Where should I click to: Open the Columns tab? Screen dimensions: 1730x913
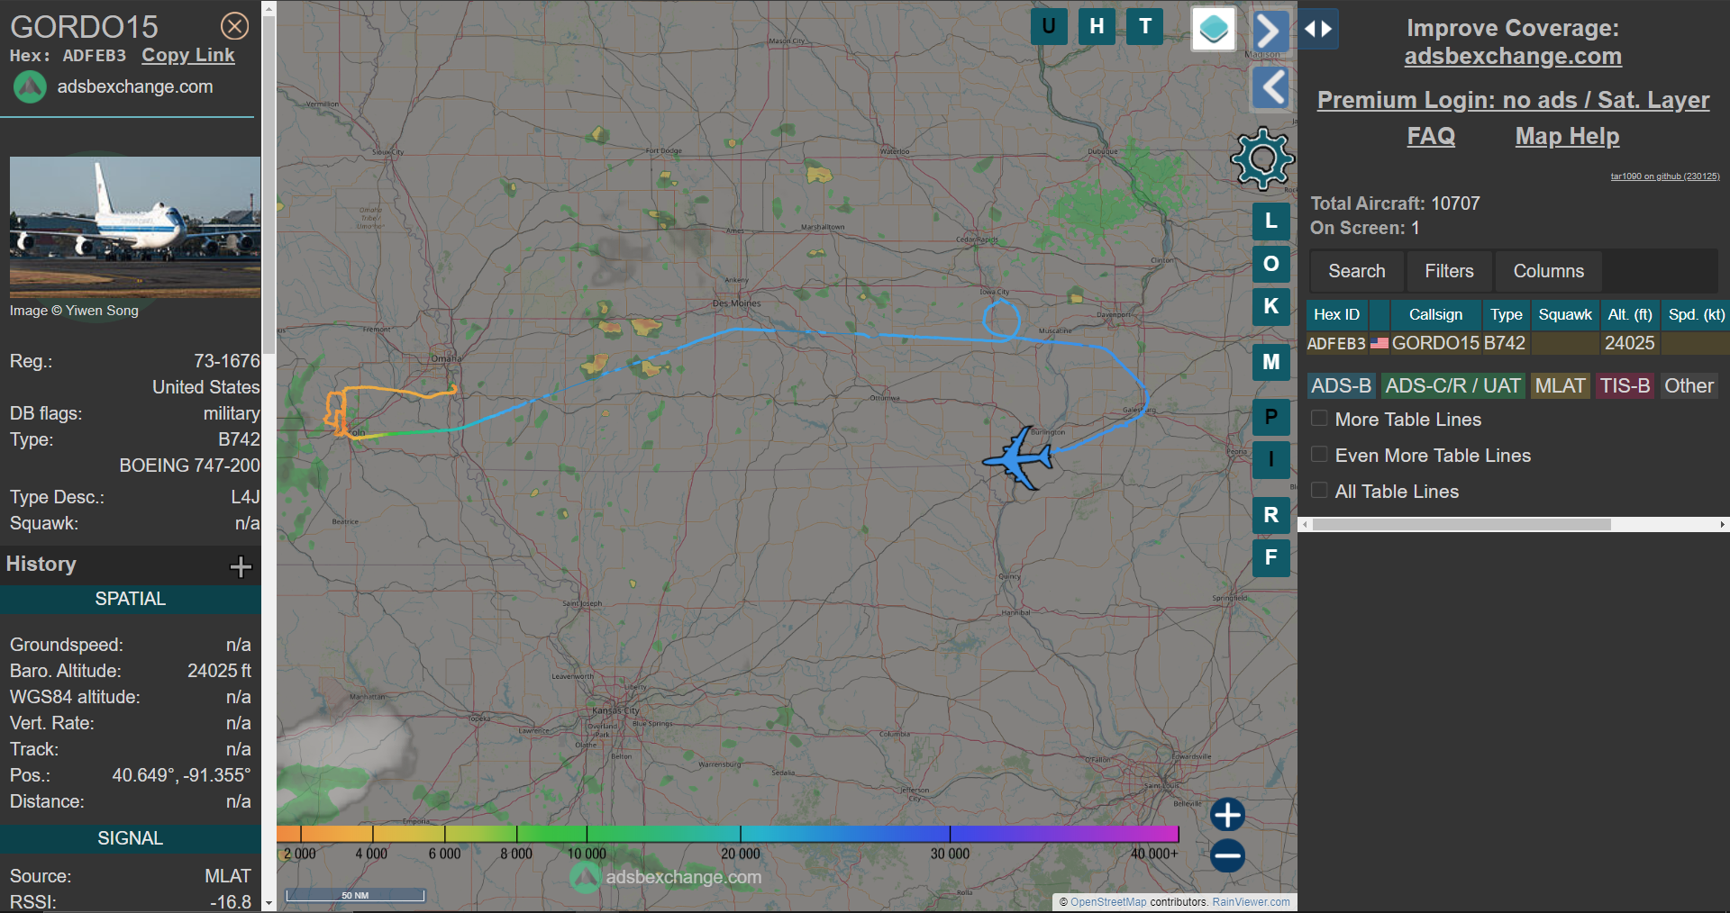coord(1548,271)
